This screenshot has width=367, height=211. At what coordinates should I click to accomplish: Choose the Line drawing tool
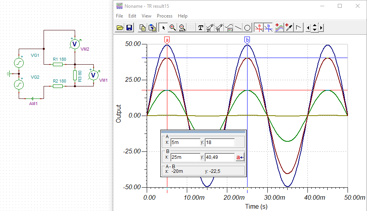tap(238, 28)
